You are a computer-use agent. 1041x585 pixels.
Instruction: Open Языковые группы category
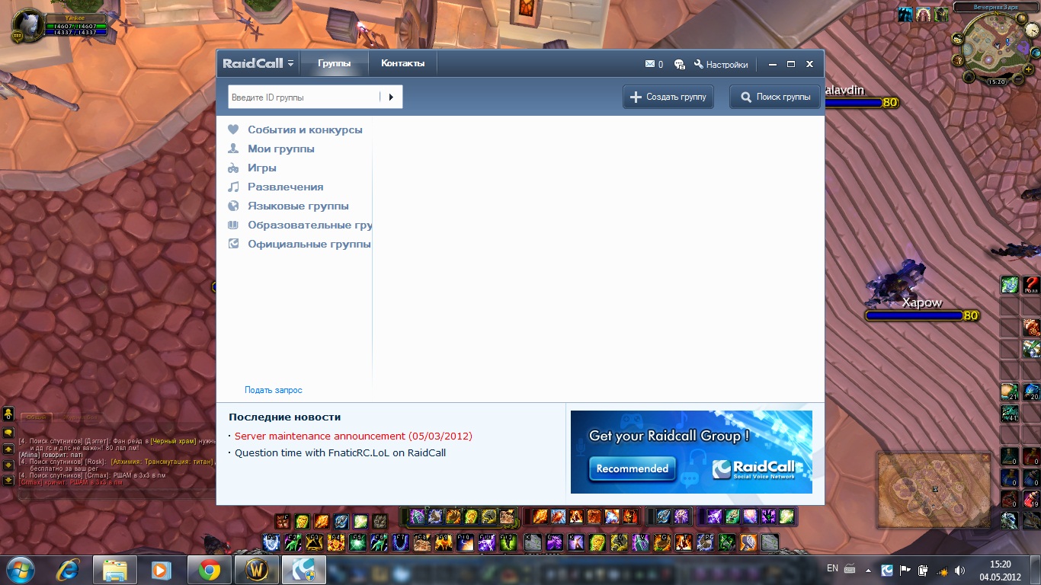tap(289, 206)
